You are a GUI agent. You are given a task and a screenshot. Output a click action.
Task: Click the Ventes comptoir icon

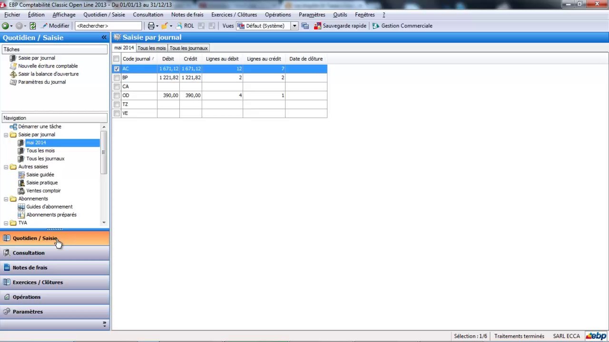21,191
